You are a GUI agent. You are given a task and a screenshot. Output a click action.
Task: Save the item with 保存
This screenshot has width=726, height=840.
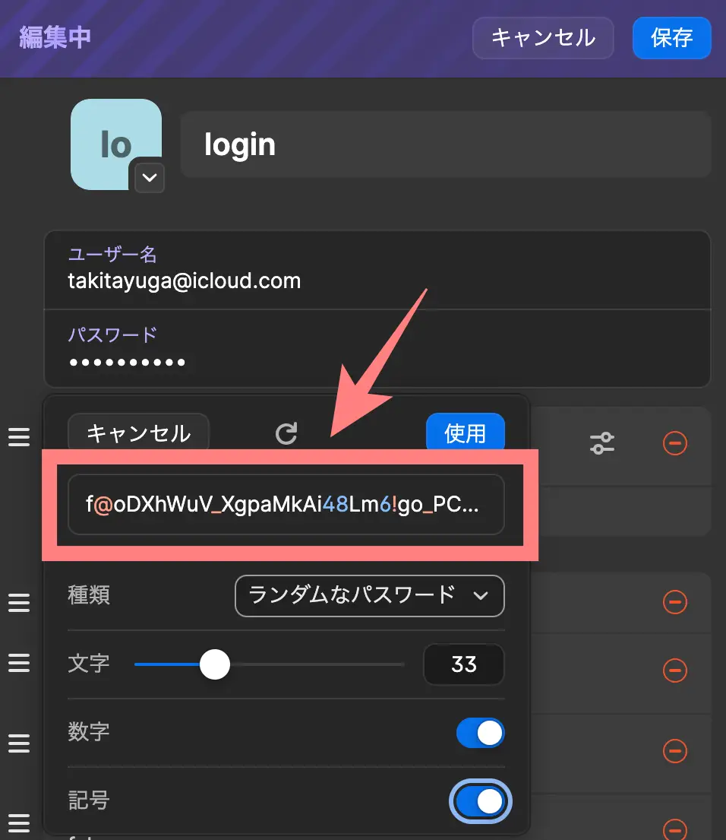click(672, 38)
